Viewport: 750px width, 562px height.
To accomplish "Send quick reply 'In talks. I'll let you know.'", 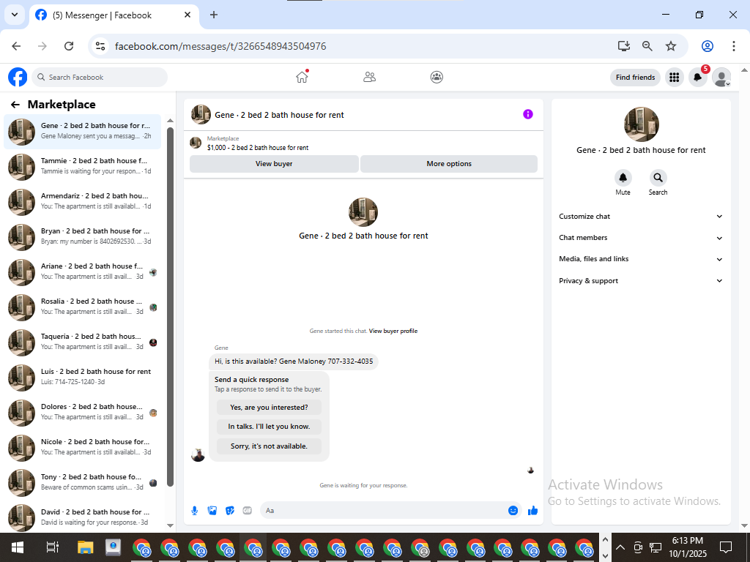I will [269, 427].
